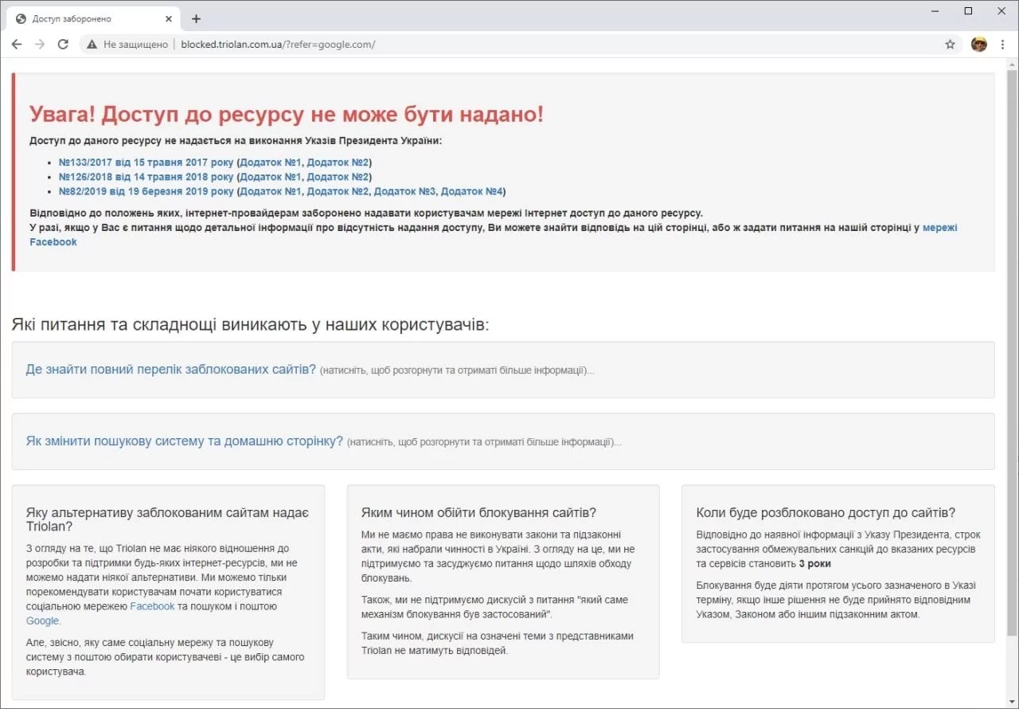Viewport: 1019px width, 709px height.
Task: Open Додаток №1 of decree №82/2019
Action: click(271, 191)
